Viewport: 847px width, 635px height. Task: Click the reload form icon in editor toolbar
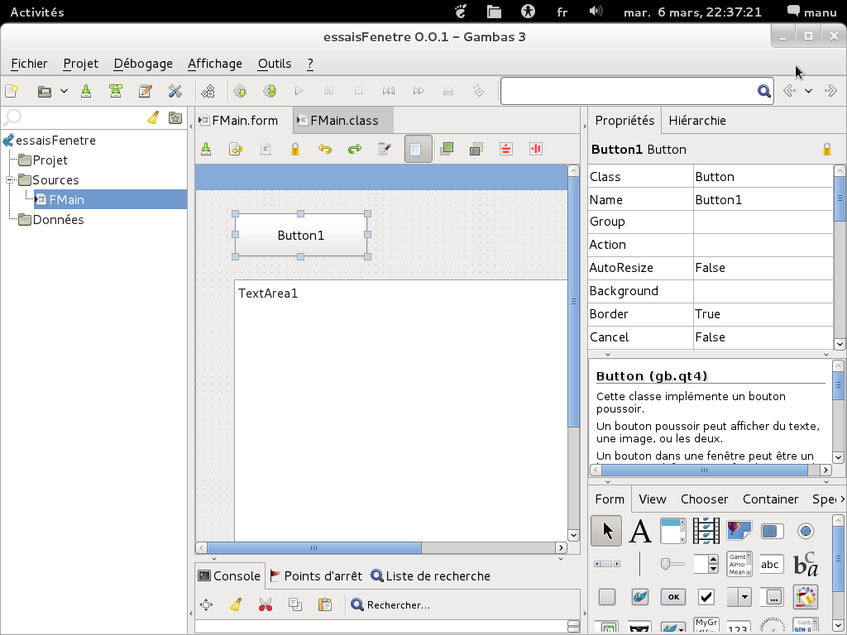(236, 149)
